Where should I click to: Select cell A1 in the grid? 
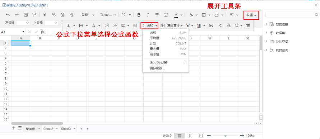click(x=20, y=43)
